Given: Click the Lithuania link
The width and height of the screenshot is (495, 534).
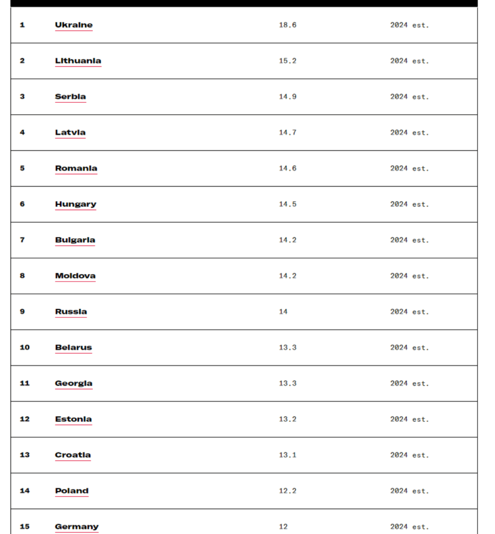Looking at the screenshot, I should [78, 61].
